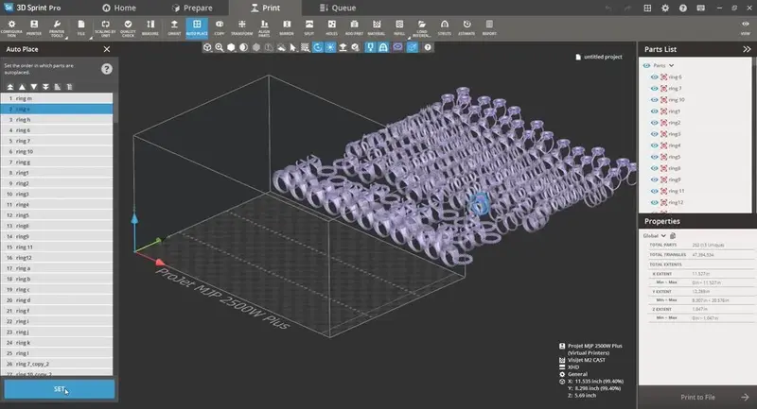Select the Align Parts tool
757x409 pixels.
264,28
